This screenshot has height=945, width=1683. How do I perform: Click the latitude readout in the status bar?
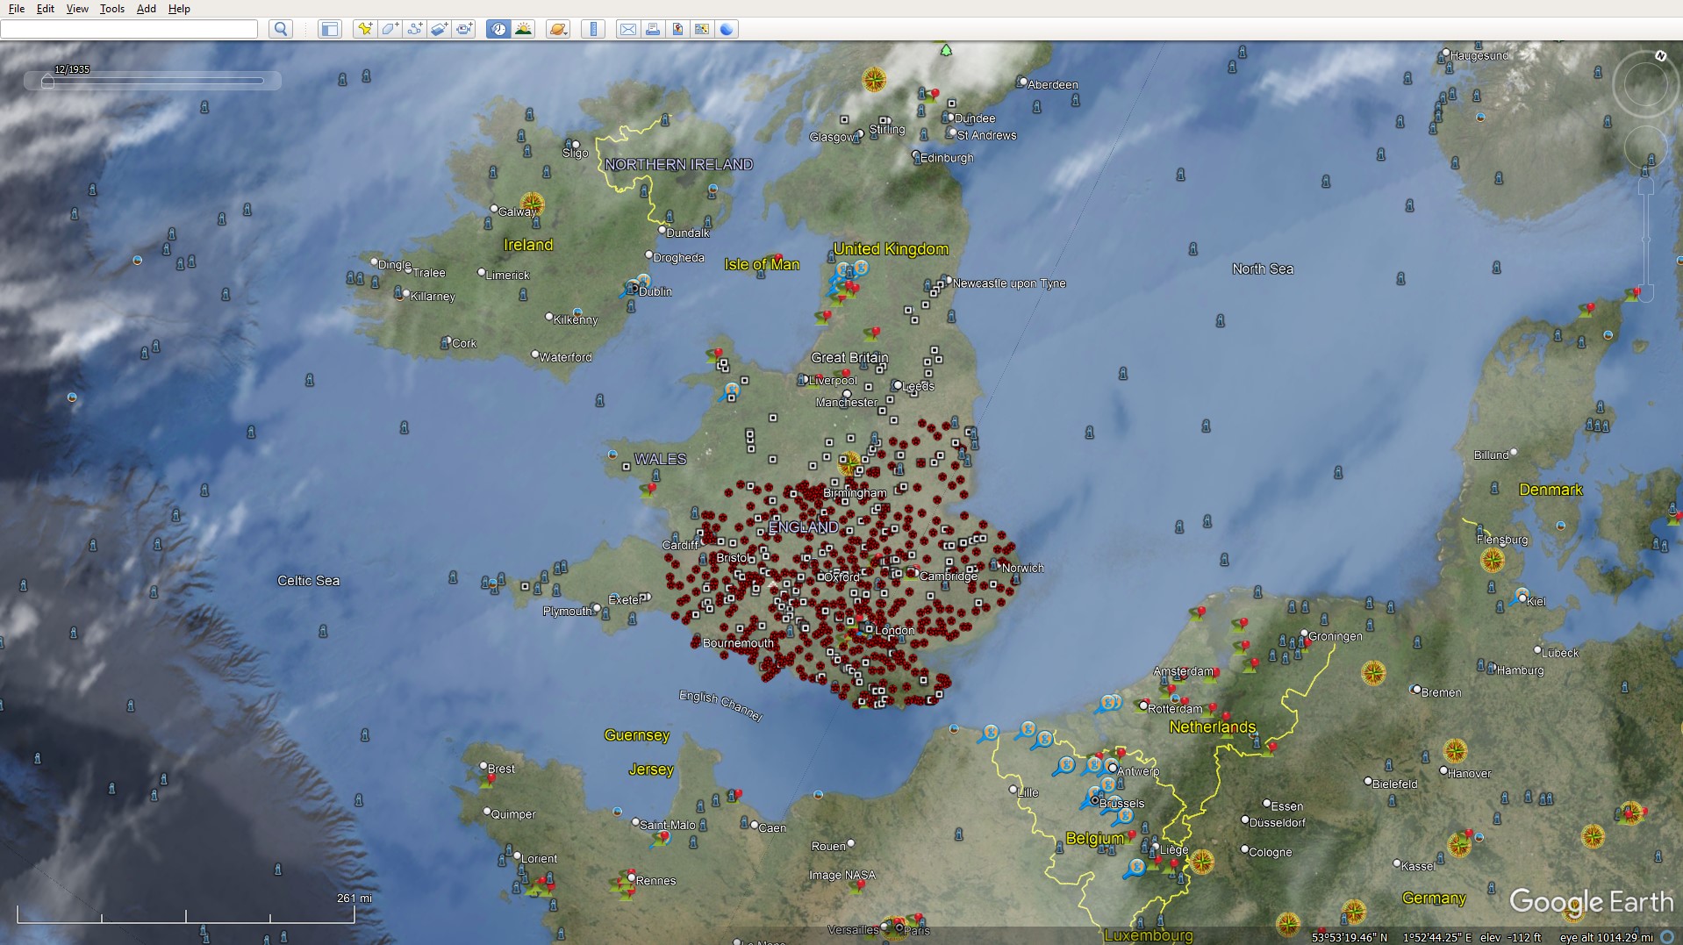(1350, 937)
